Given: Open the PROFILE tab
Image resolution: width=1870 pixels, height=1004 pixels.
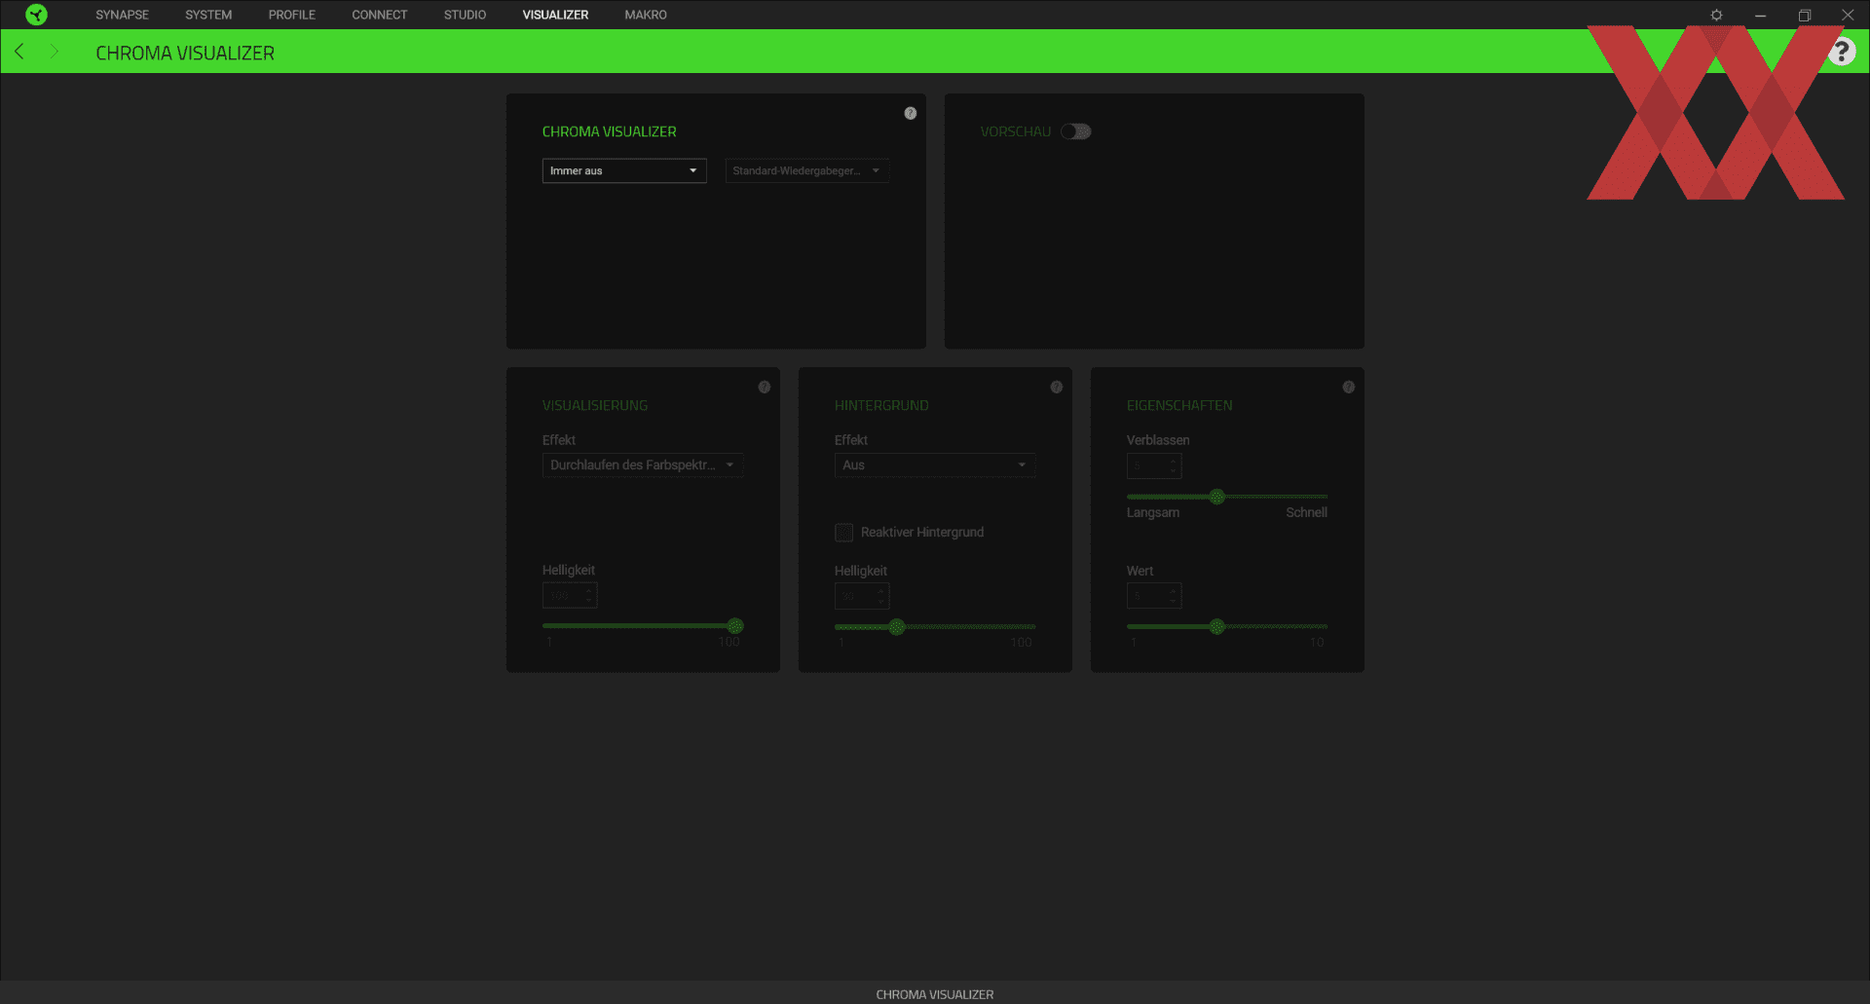Looking at the screenshot, I should (x=292, y=15).
